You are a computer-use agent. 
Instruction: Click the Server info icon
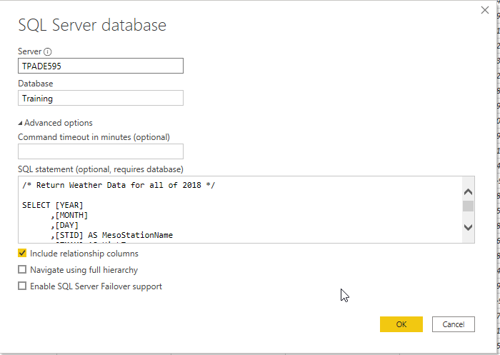click(x=48, y=51)
